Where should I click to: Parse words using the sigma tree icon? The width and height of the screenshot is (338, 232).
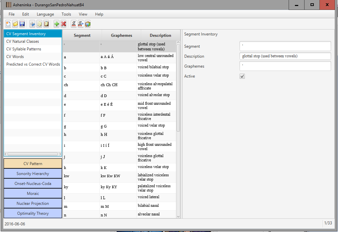tap(73, 24)
